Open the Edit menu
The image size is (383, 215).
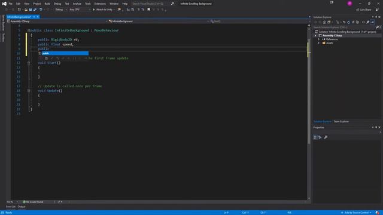[x=19, y=4]
